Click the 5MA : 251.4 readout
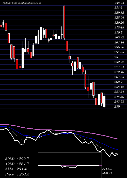The width and height of the screenshot is (127, 178). (16, 169)
